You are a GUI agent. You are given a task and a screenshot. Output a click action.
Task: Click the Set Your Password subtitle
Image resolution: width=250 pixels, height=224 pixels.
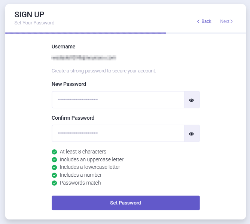34,23
